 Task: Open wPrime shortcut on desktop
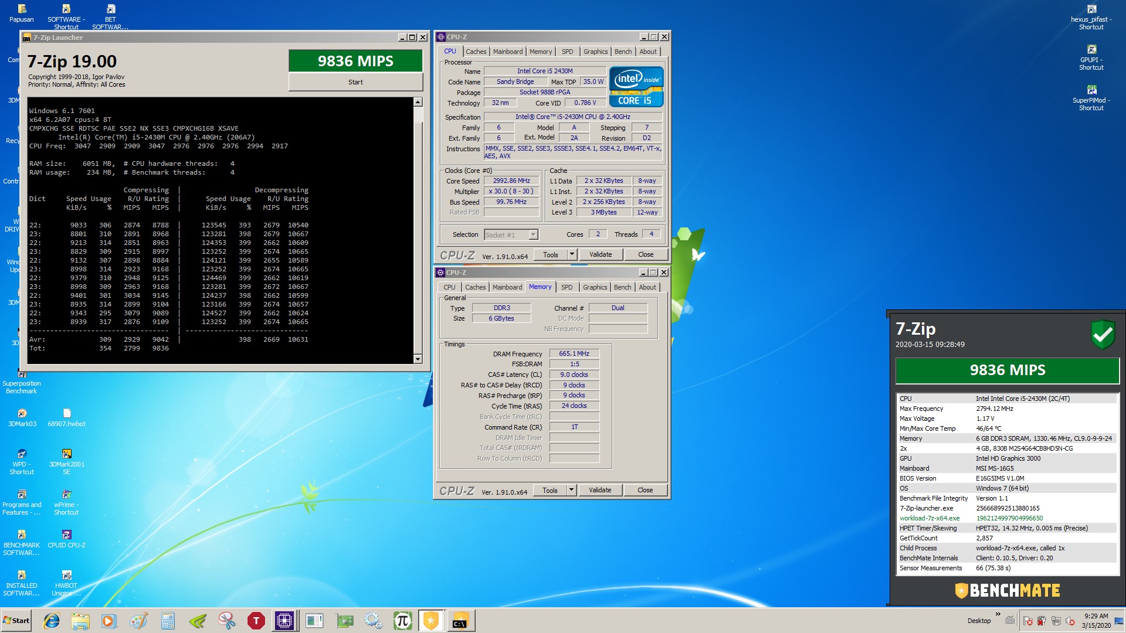(66, 502)
